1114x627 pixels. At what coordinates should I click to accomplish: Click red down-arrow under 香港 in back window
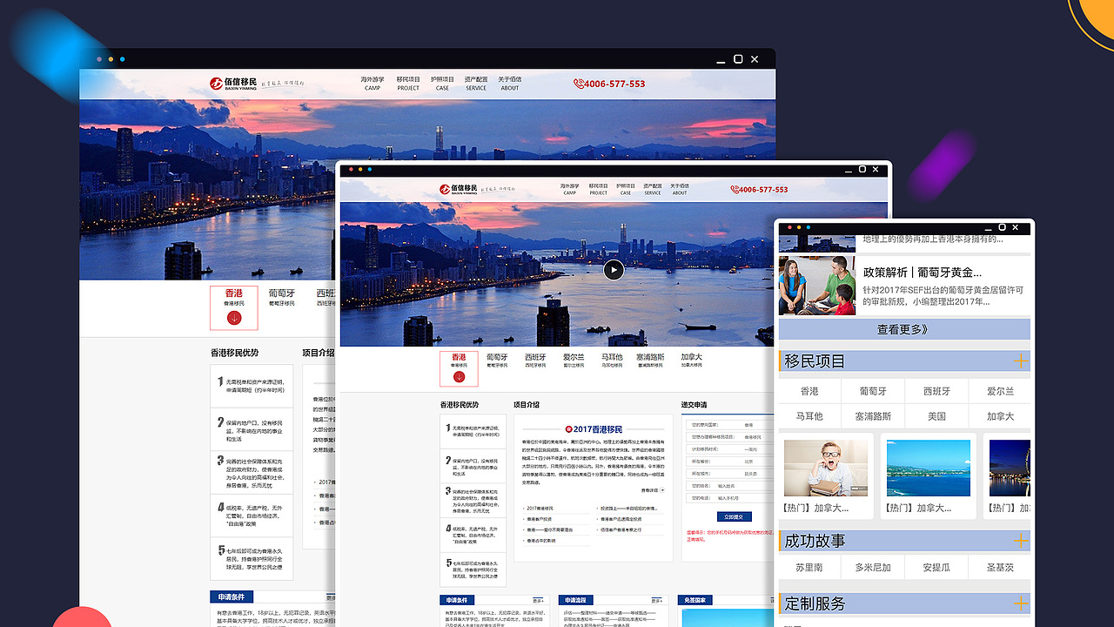click(x=234, y=318)
